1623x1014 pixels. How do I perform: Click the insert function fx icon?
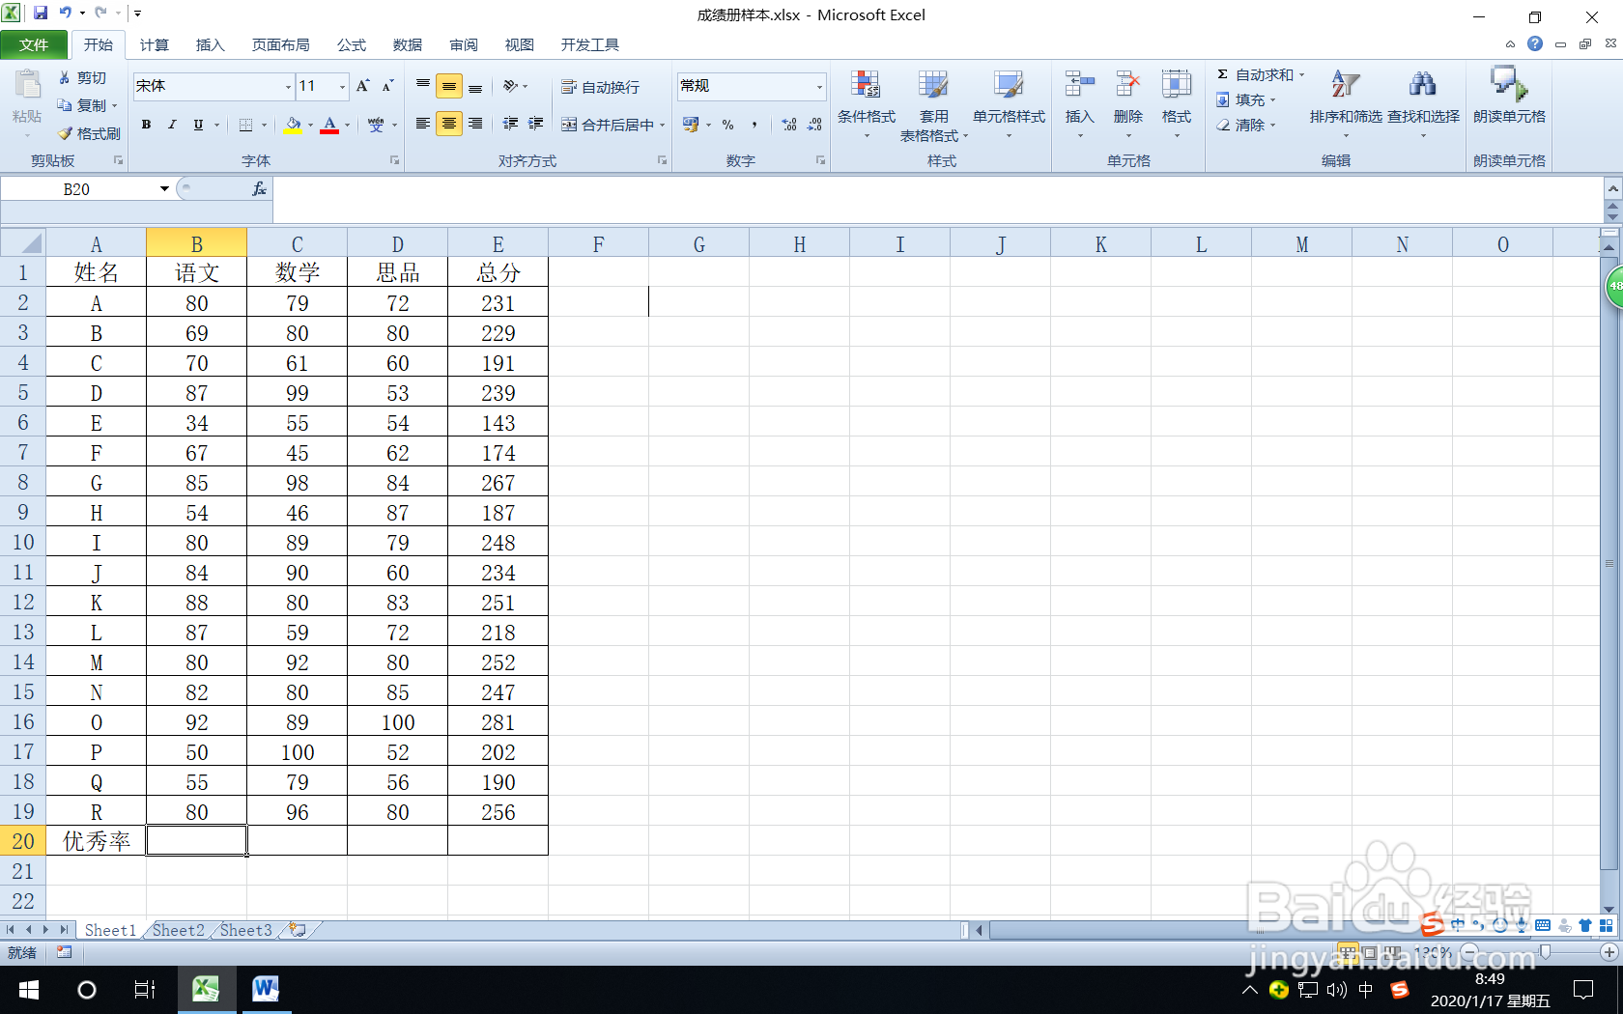pyautogui.click(x=259, y=189)
